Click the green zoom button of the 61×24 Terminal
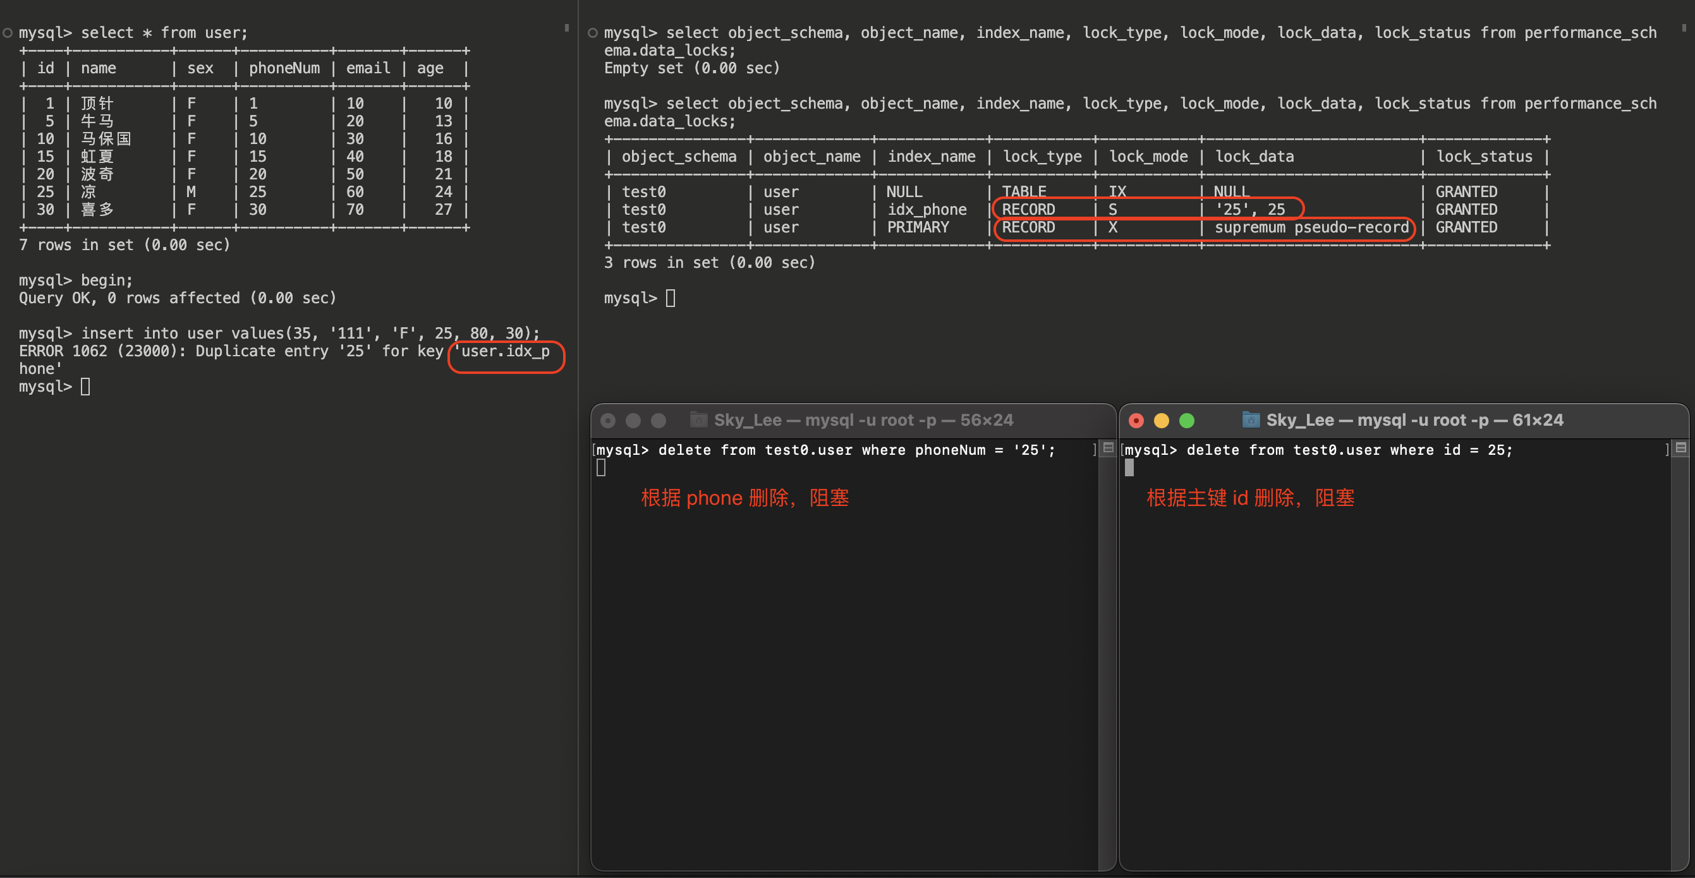Image resolution: width=1695 pixels, height=878 pixels. click(x=1186, y=420)
